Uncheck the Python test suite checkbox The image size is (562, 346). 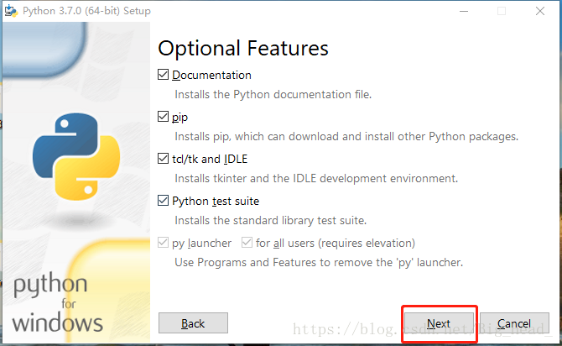(163, 201)
